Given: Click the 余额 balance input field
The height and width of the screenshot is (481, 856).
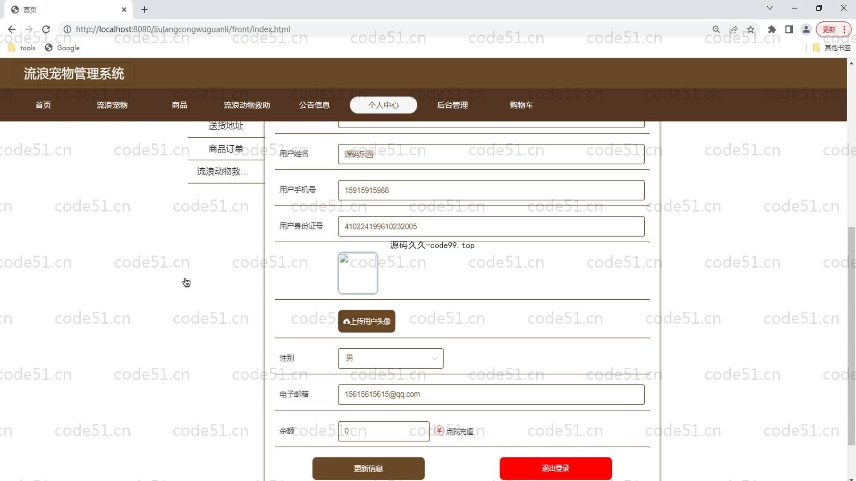Looking at the screenshot, I should (x=383, y=431).
